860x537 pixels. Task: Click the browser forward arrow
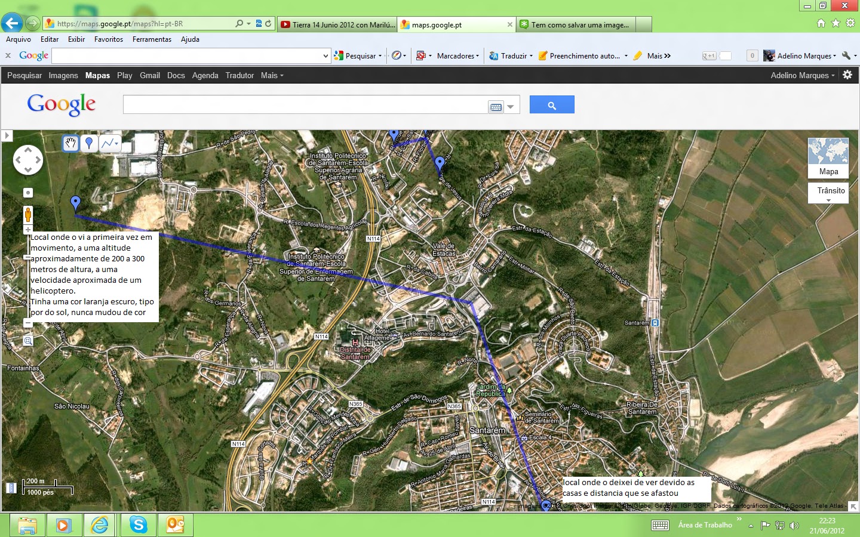(33, 23)
